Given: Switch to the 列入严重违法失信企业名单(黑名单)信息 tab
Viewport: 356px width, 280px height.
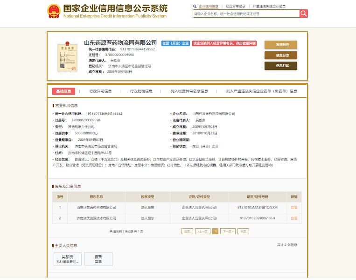Looking at the screenshot, I should tap(262, 91).
